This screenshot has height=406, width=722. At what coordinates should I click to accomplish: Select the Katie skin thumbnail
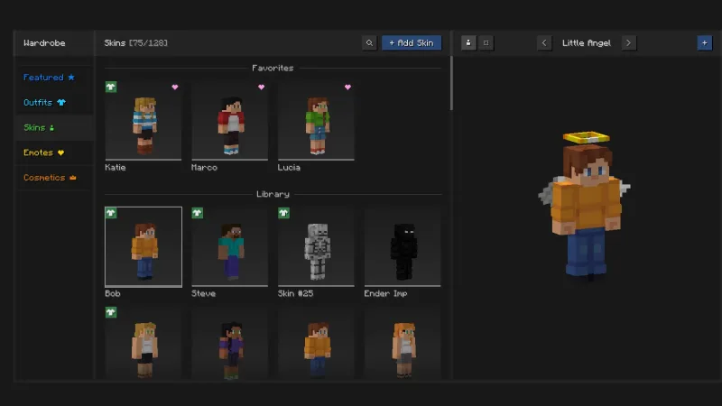143,121
